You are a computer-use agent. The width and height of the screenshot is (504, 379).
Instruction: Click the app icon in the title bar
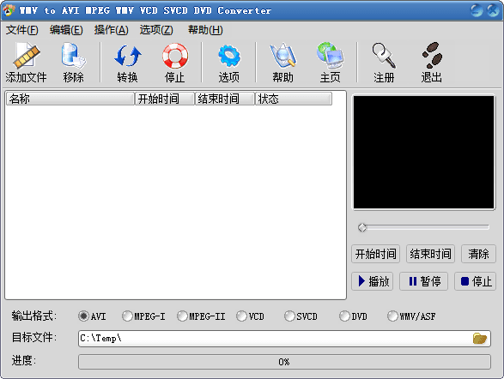[9, 10]
